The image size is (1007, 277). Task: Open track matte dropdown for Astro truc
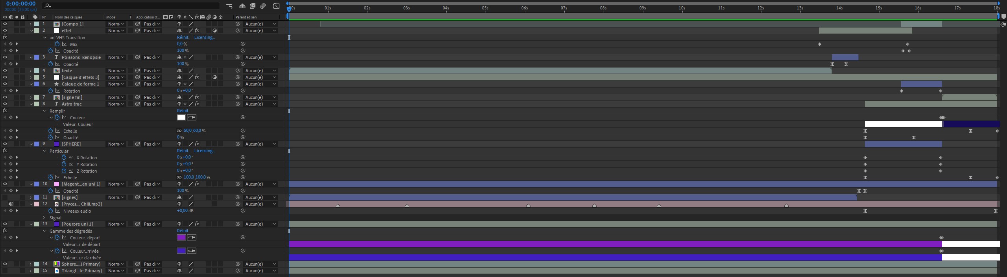point(152,104)
